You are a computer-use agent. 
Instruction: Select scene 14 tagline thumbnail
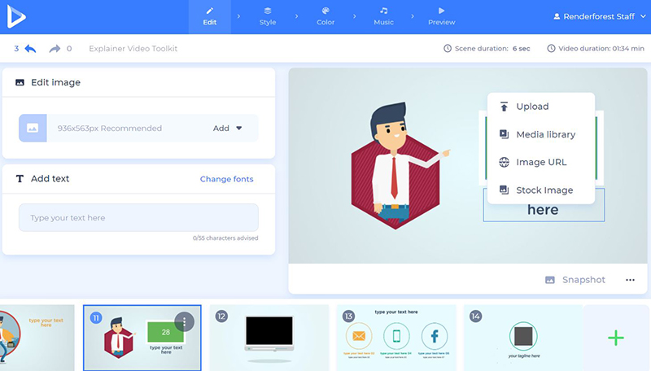point(523,338)
